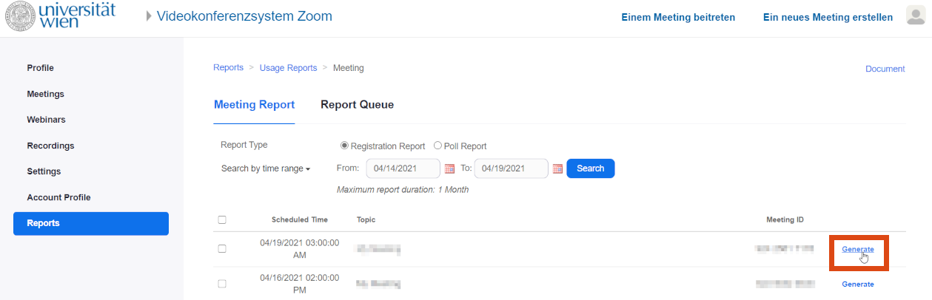Image resolution: width=932 pixels, height=300 pixels.
Task: Expand the Search by time range dropdown
Action: [x=265, y=168]
